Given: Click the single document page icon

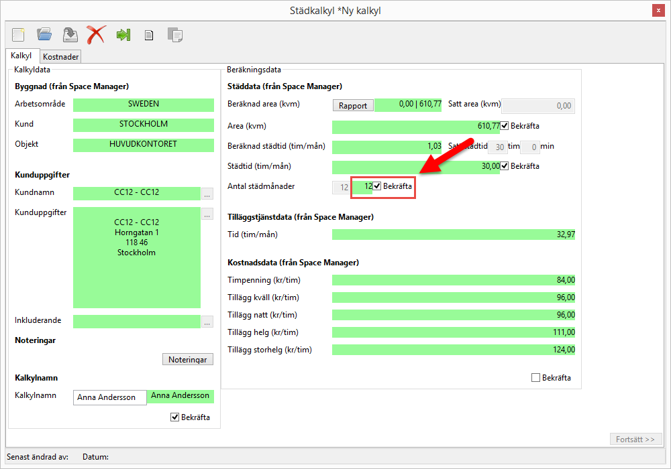Looking at the screenshot, I should [x=149, y=35].
